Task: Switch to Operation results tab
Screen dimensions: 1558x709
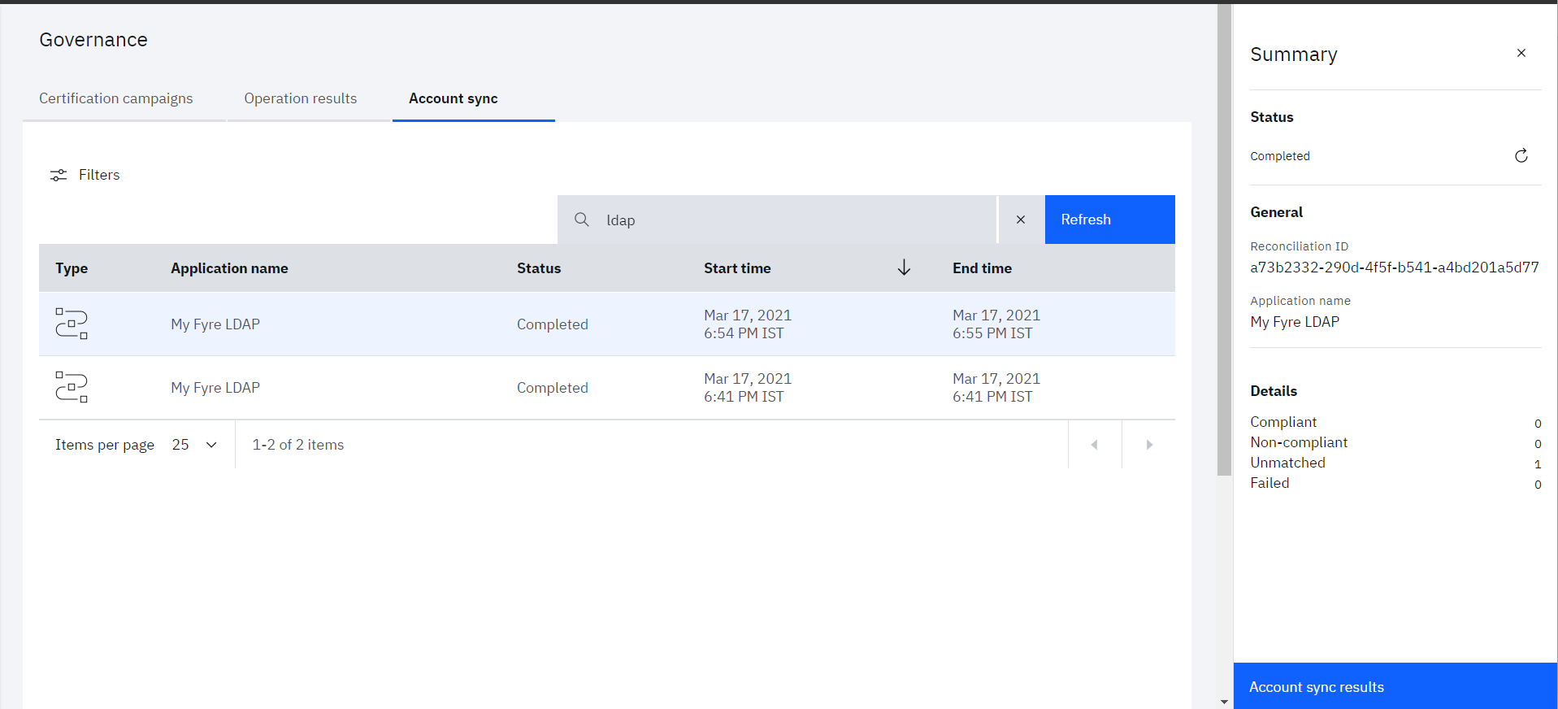Action: [x=301, y=98]
